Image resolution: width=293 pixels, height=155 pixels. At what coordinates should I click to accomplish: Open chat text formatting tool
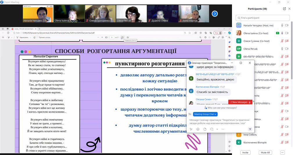(x=191, y=129)
